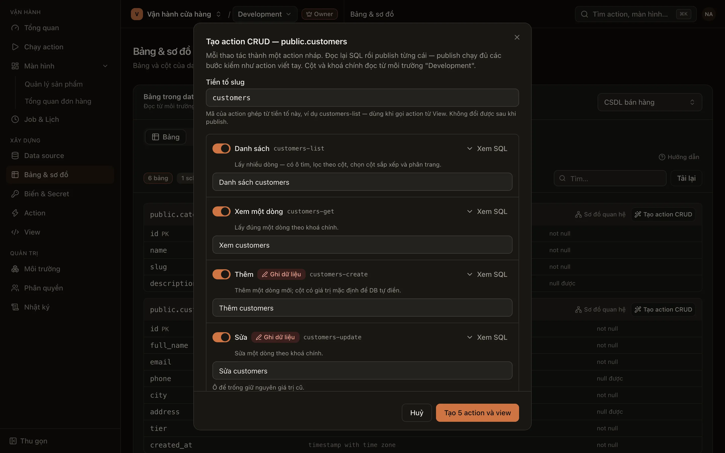Open Data source database icon
Screen dimensions: 725x453
(x=15, y=156)
